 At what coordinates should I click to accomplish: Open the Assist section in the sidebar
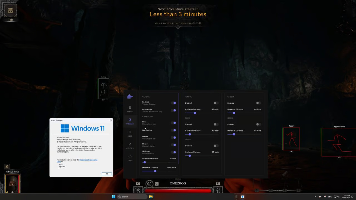pos(130,109)
